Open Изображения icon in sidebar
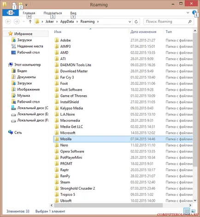 click(x=13, y=89)
